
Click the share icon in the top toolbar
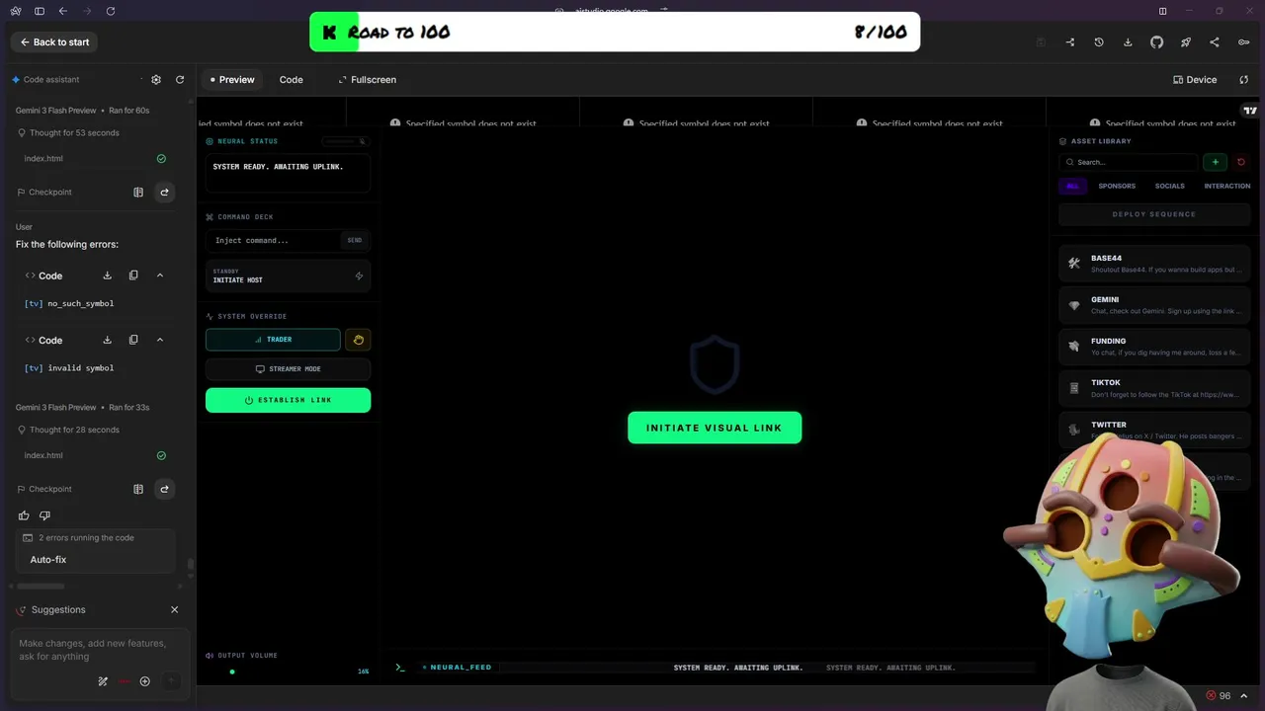[x=1215, y=41]
